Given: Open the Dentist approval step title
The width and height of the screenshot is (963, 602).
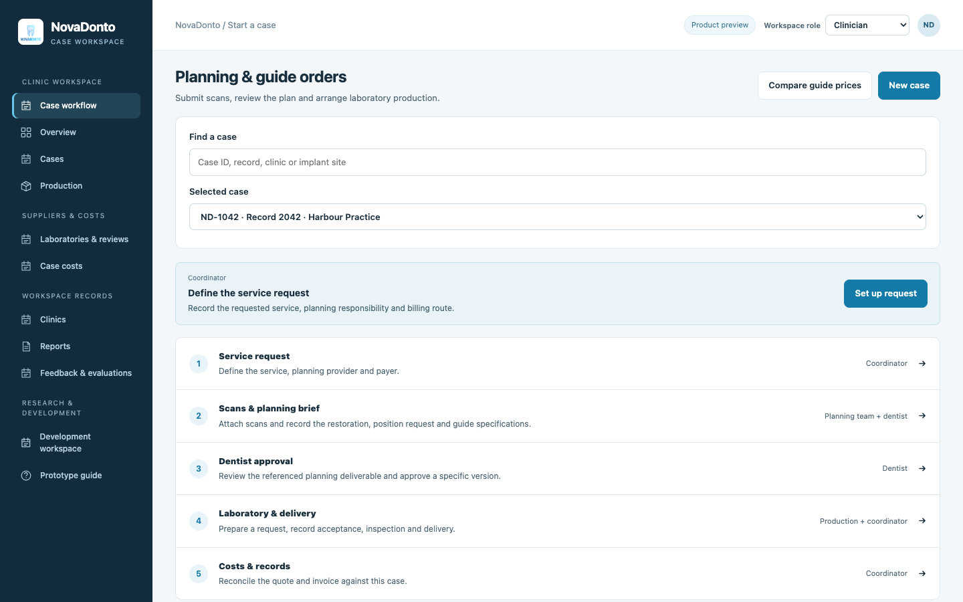Looking at the screenshot, I should pyautogui.click(x=255, y=462).
